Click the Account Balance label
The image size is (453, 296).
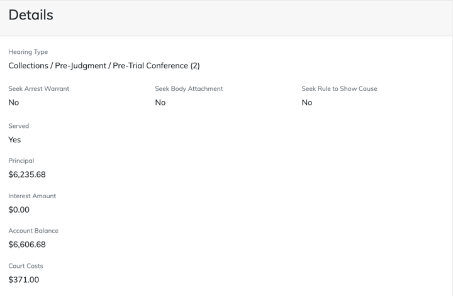tap(33, 231)
